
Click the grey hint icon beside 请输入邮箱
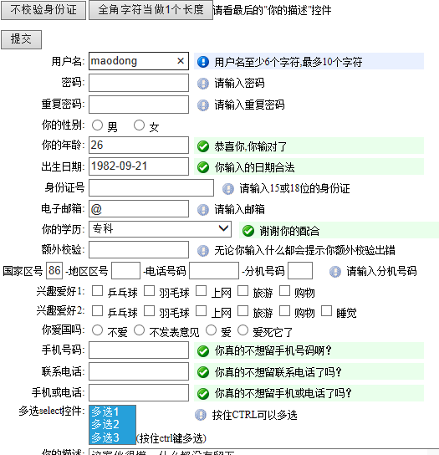pyautogui.click(x=203, y=209)
